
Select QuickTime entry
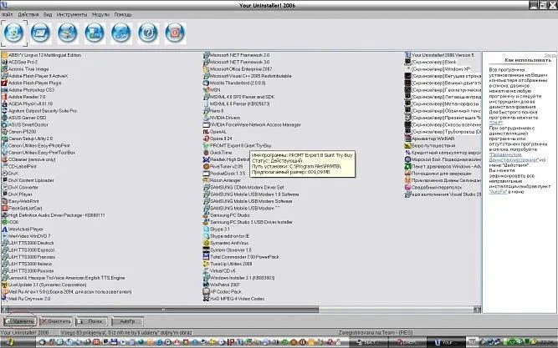(x=218, y=153)
